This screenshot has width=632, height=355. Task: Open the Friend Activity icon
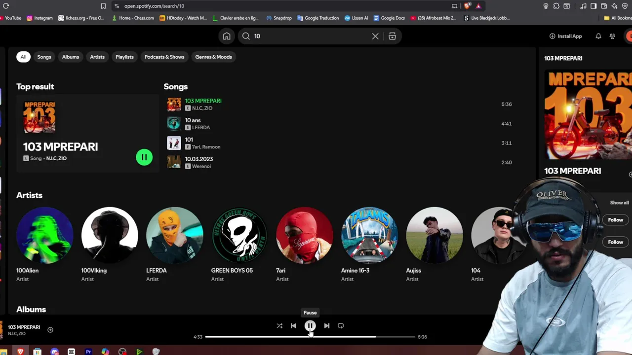612,36
